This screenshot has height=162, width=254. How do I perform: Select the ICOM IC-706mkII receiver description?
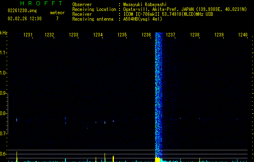(x=168, y=14)
